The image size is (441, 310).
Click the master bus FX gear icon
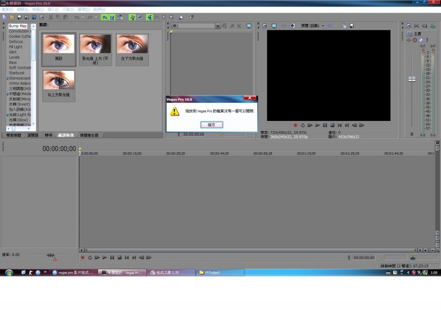click(x=414, y=40)
